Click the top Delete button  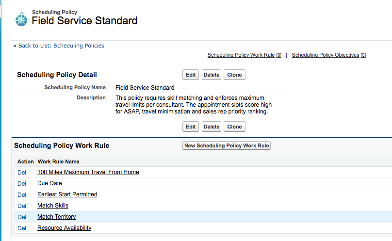tap(212, 75)
